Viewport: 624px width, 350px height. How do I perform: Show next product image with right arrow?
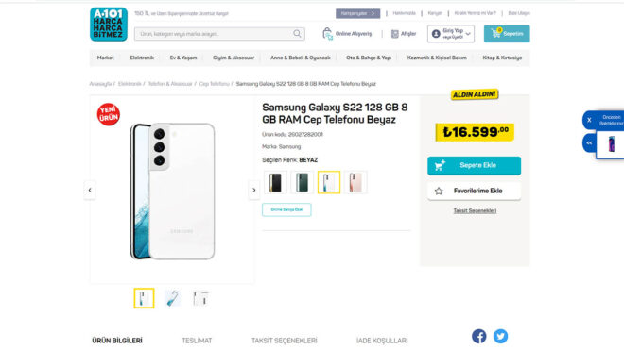[x=254, y=191]
